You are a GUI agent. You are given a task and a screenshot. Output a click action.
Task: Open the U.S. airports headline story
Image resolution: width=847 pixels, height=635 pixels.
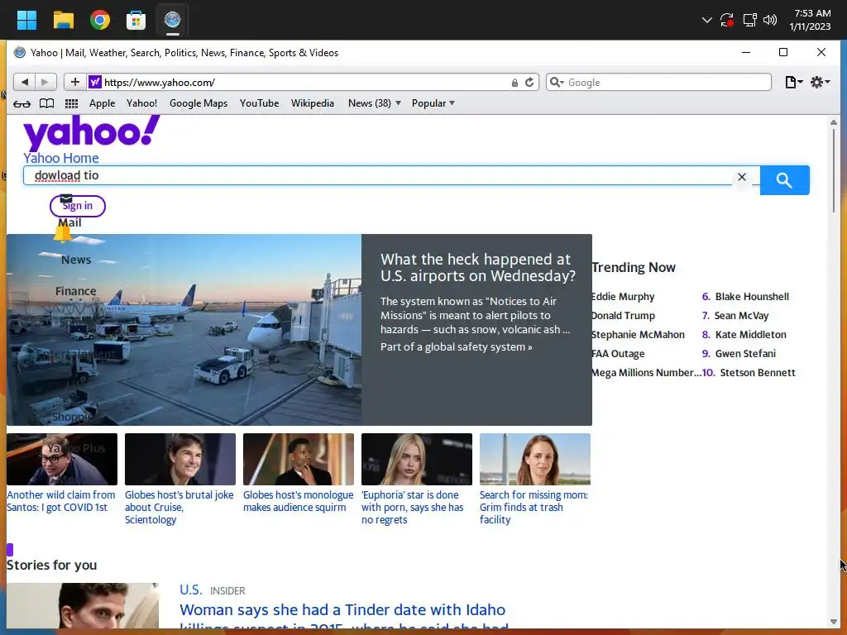tap(477, 267)
